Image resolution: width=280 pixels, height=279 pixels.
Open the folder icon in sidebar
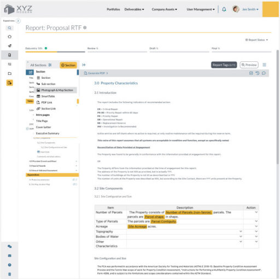[9, 73]
